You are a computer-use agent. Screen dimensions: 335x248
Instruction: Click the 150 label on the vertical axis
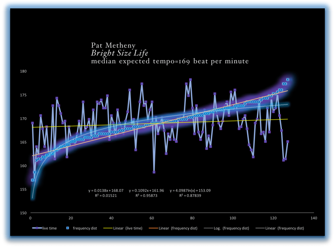23,213
